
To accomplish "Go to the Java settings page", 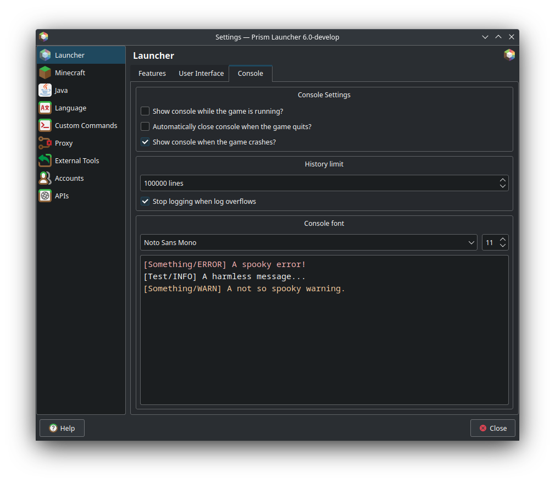I will point(81,90).
